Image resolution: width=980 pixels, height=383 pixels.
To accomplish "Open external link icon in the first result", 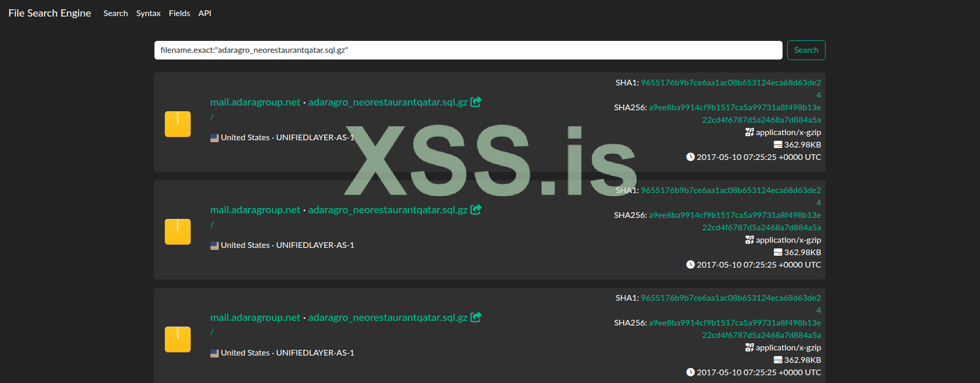I will coord(476,102).
